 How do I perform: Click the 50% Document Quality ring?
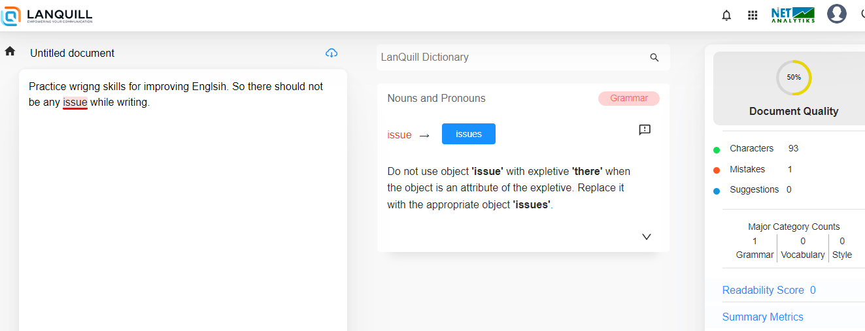click(x=793, y=77)
